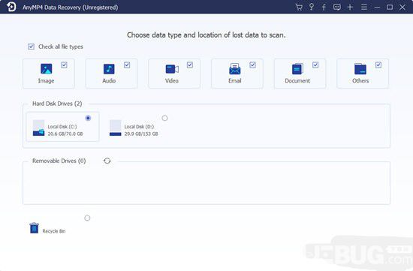Click the Email envelope icon
This screenshot has width=413, height=271.
click(234, 69)
